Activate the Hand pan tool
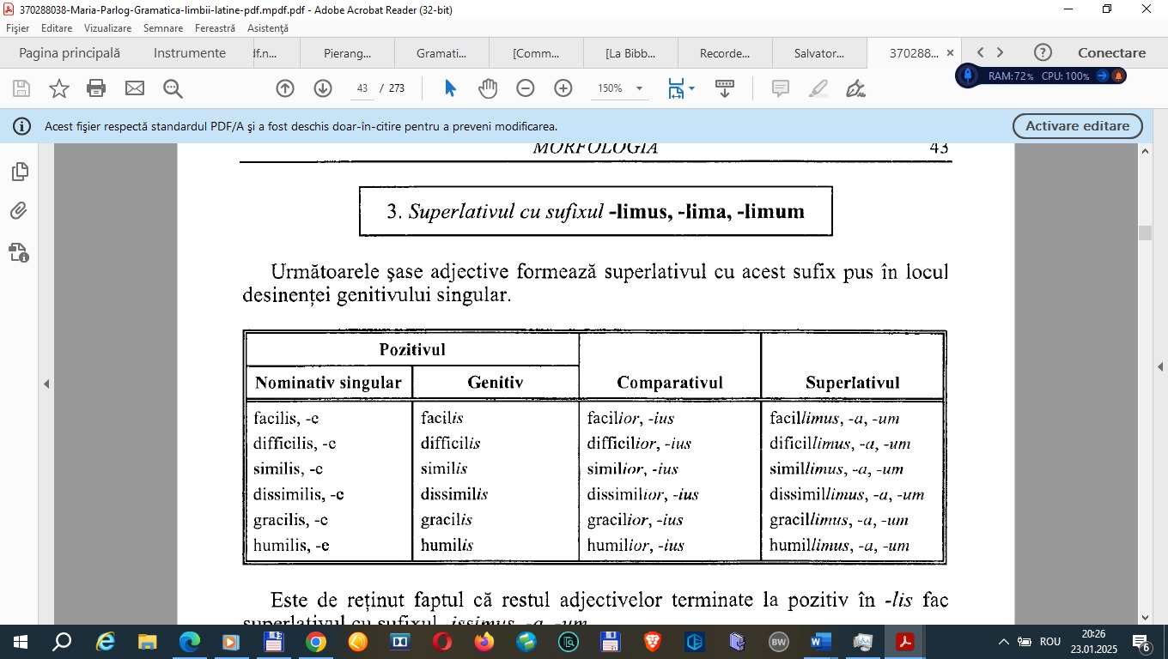Image resolution: width=1168 pixels, height=659 pixels. [488, 88]
